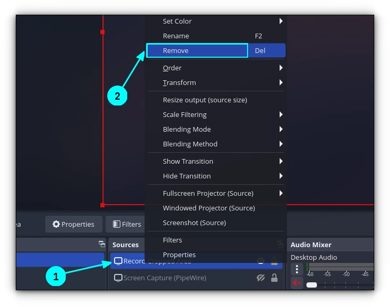Click the top-left red transform handle
Viewport: 390px width, 307px height.
pyautogui.click(x=102, y=32)
